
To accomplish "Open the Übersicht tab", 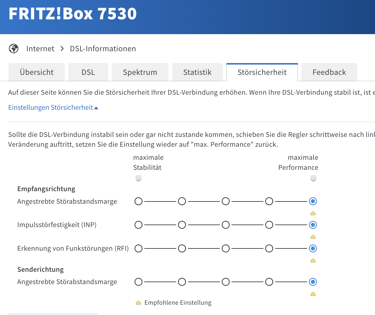I will tap(37, 72).
